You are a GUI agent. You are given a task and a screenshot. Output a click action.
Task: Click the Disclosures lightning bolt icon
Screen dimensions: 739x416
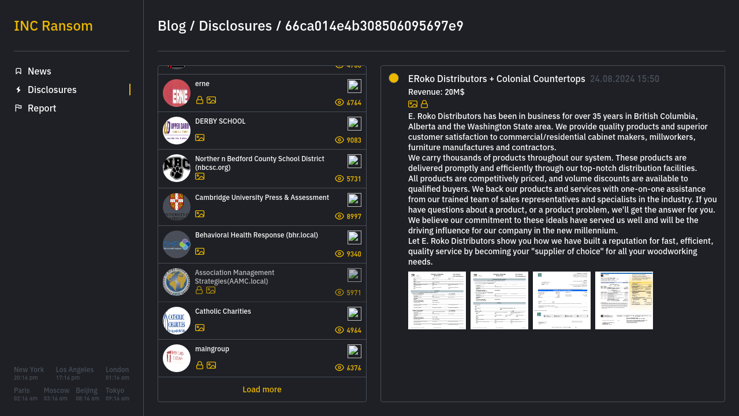coord(18,90)
